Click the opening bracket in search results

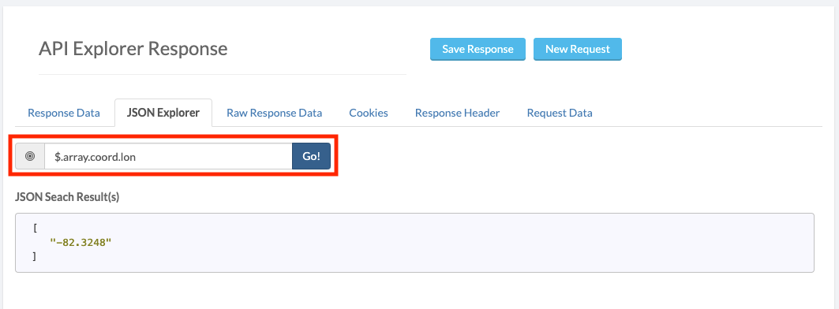35,229
